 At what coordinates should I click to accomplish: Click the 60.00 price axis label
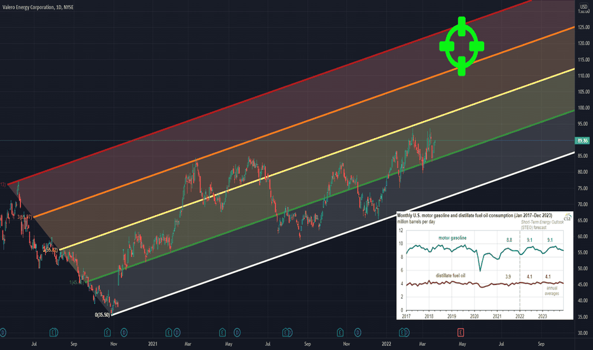(584, 236)
